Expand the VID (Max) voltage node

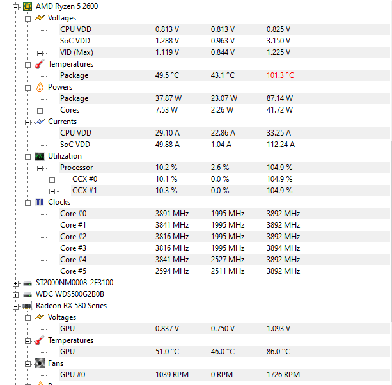coord(40,53)
